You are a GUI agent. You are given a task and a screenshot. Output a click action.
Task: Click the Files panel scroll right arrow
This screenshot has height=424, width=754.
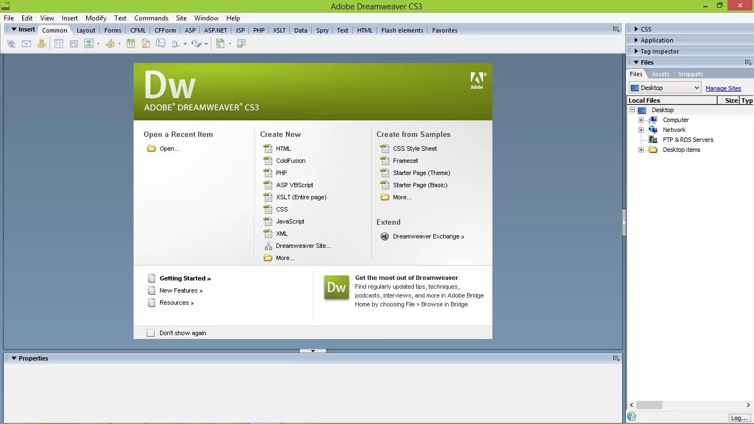tap(749, 405)
